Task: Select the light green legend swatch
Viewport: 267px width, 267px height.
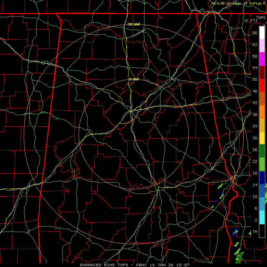Action: click(262, 164)
